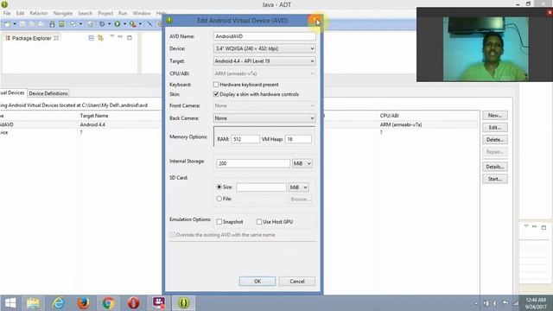Click the New toolbar icon in ADT
Screen dimensions: 553x311
tap(7, 24)
